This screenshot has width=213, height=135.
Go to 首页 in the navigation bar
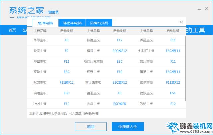pyautogui.click(x=12, y=30)
